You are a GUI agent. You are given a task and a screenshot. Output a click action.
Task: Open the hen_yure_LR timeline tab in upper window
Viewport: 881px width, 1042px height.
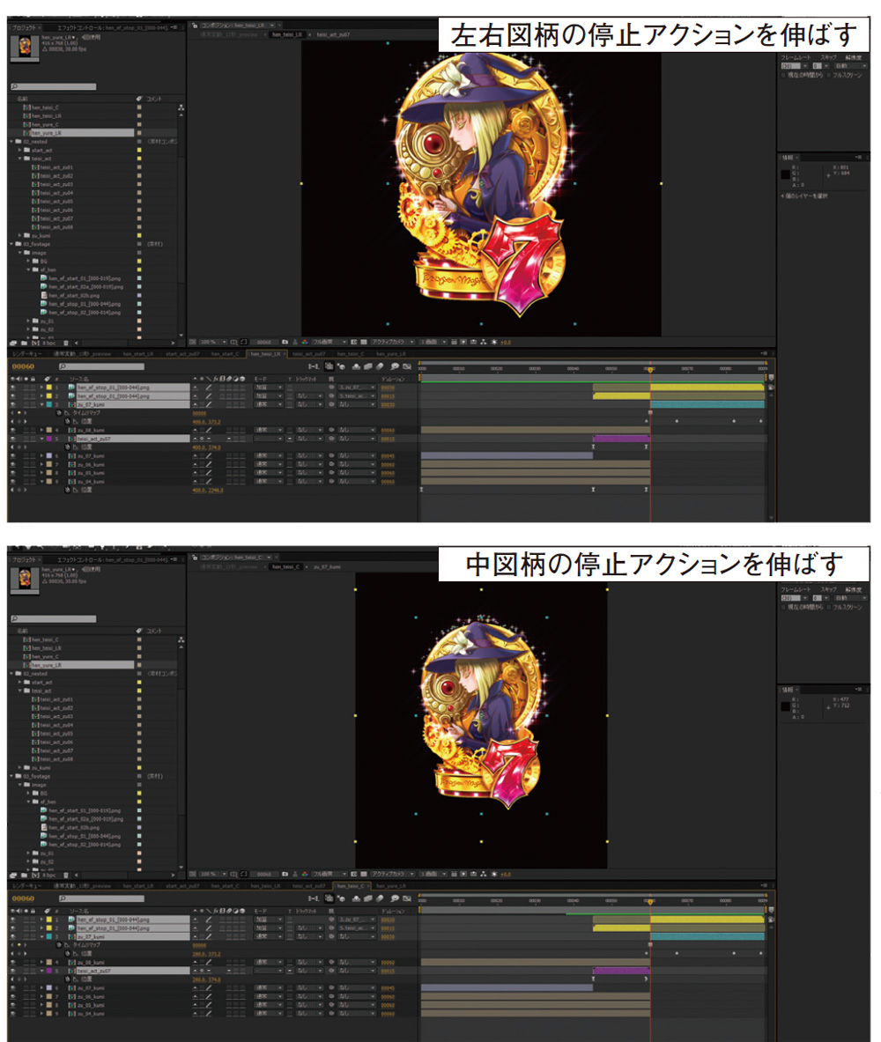[391, 353]
